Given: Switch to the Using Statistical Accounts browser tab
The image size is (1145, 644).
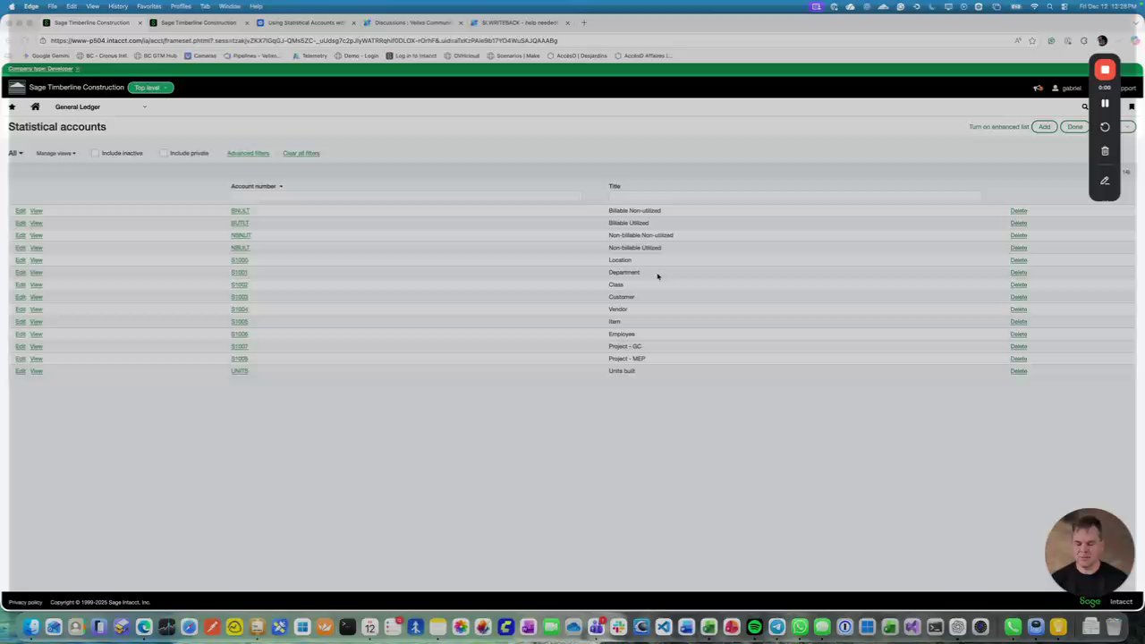Looking at the screenshot, I should point(306,22).
